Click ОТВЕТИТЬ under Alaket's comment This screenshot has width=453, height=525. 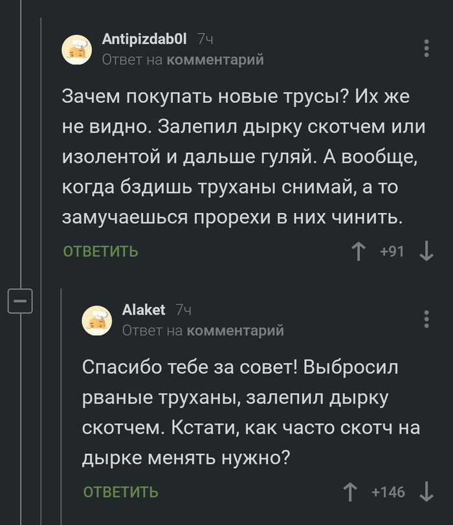[x=120, y=493]
